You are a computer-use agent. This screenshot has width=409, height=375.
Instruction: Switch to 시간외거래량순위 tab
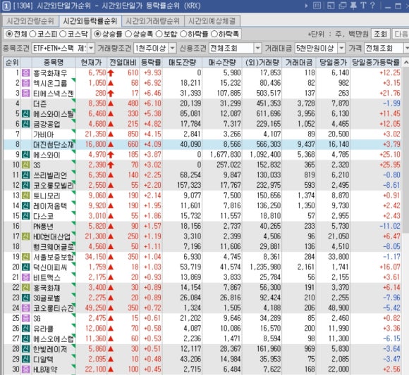pos(153,21)
